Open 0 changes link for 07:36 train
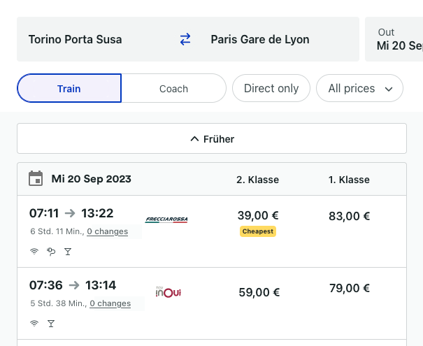This screenshot has height=346, width=423. pos(110,303)
